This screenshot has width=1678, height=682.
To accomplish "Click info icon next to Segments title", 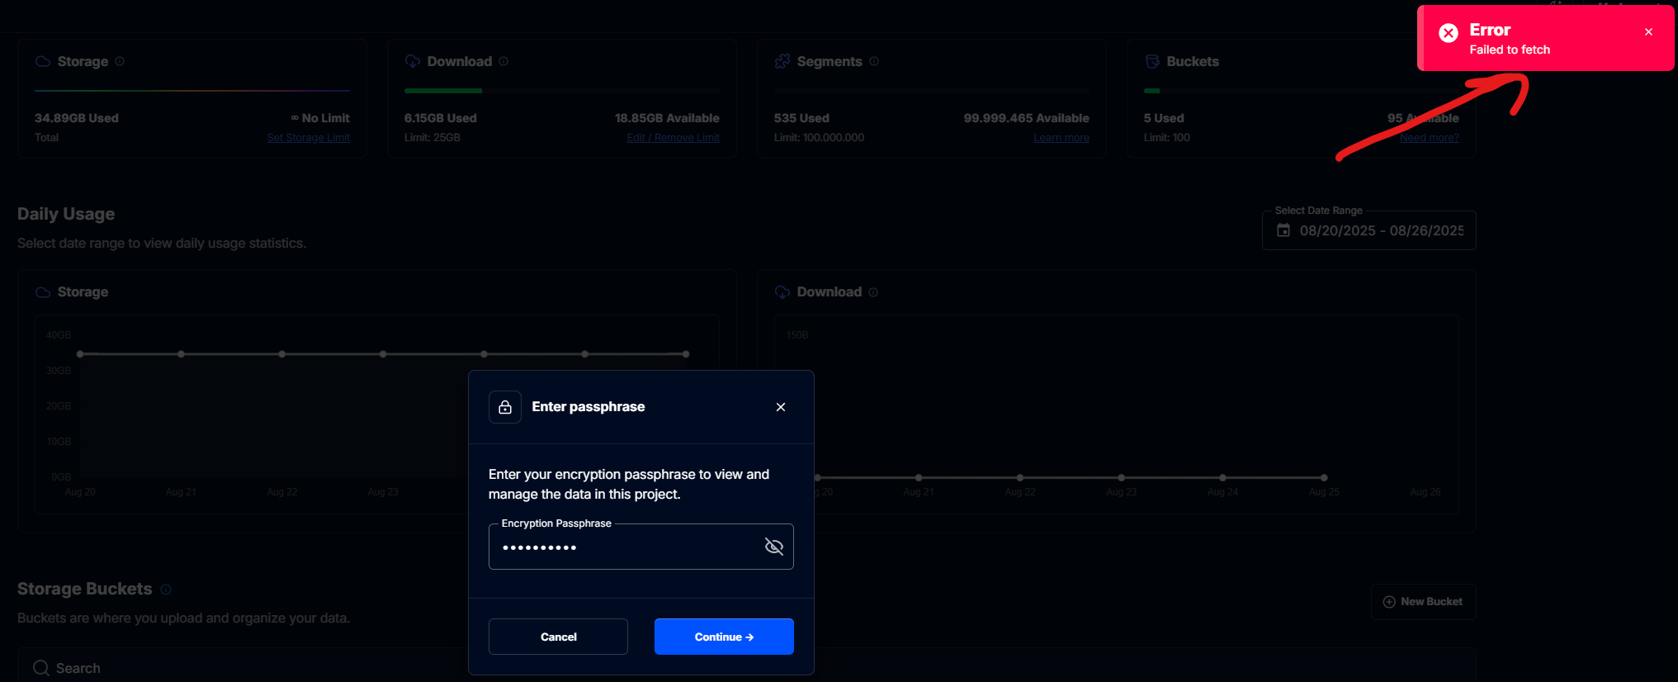I will [874, 61].
